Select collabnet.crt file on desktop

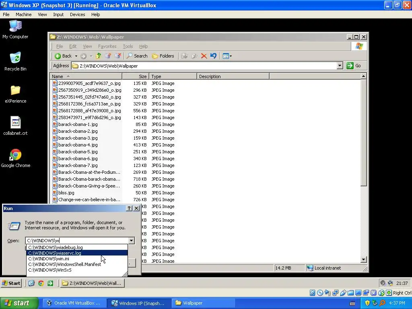click(x=15, y=126)
